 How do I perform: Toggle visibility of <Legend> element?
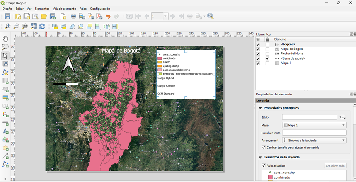(258, 44)
